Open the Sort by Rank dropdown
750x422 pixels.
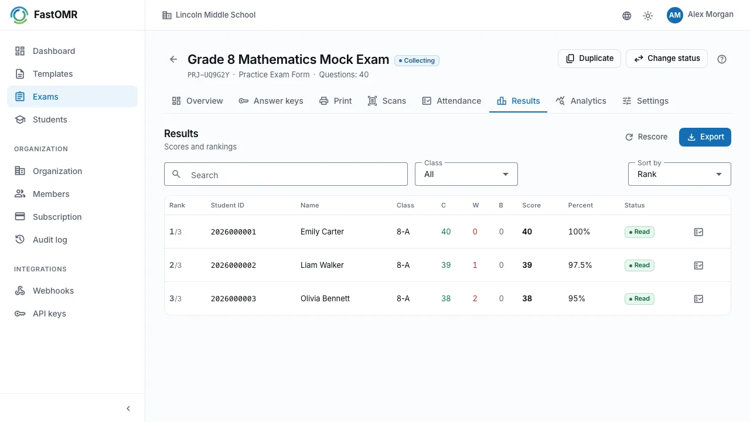pos(680,174)
